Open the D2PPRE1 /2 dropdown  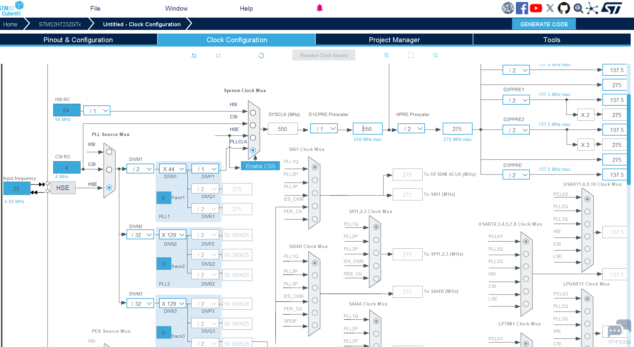(516, 100)
